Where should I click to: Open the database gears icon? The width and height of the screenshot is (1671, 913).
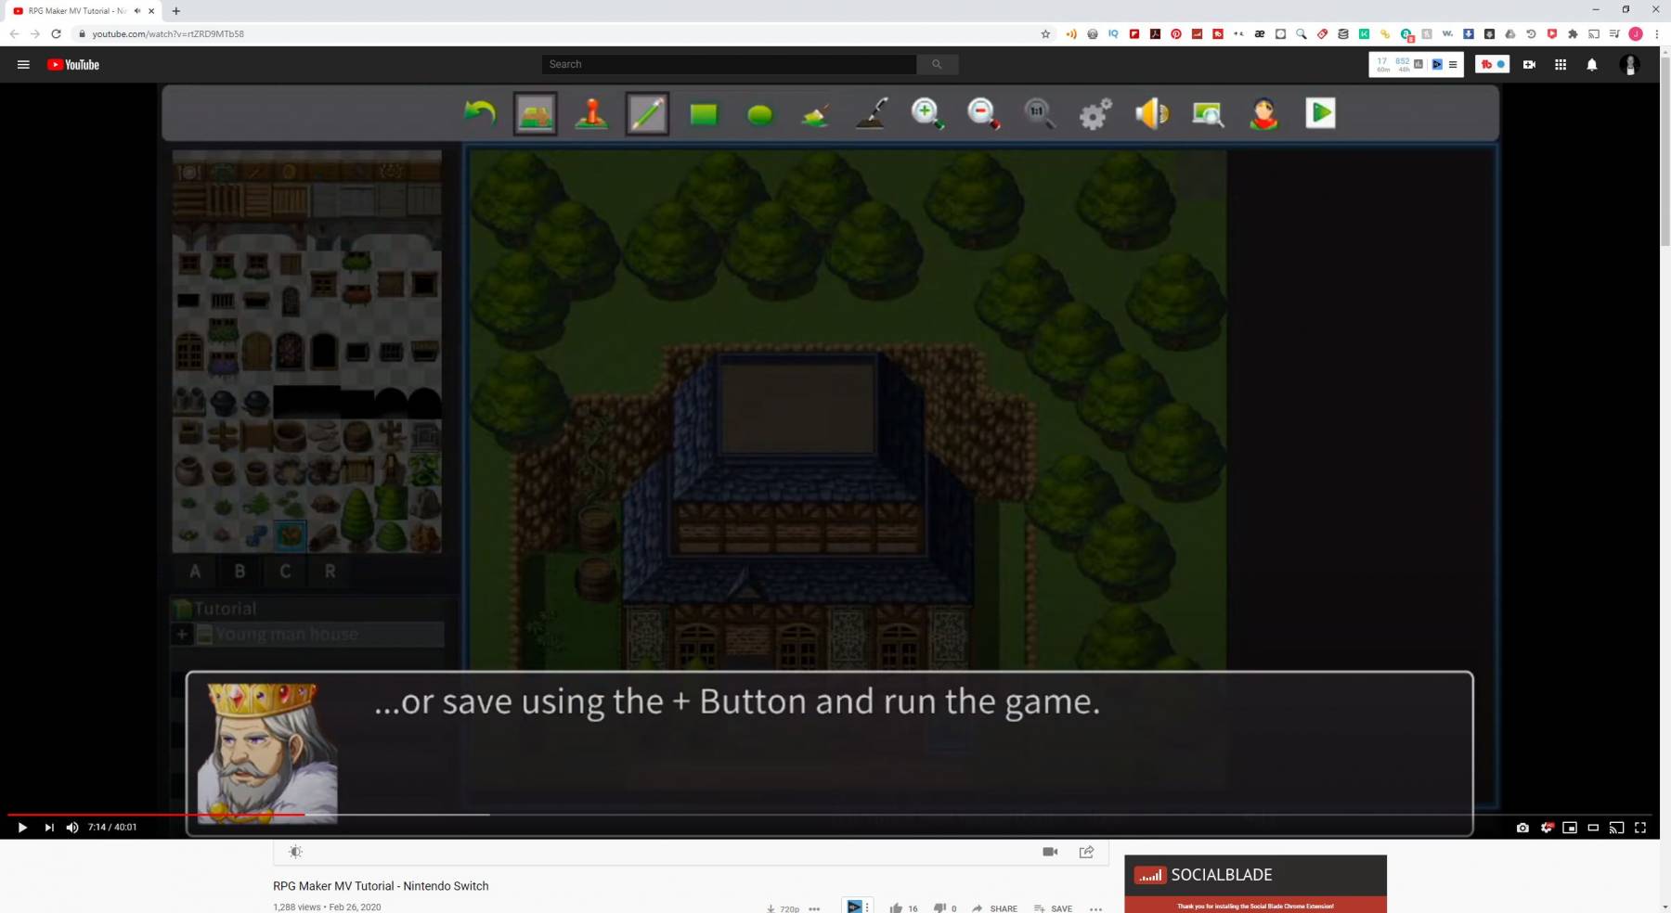coord(1095,113)
